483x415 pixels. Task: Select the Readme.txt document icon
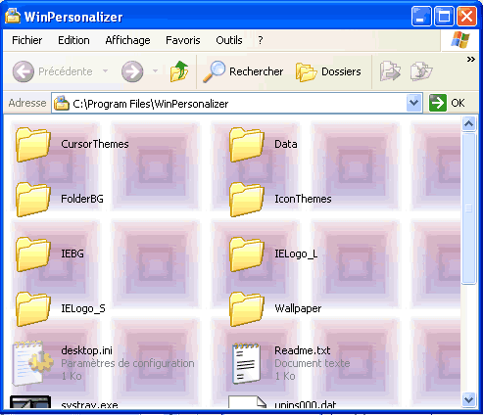(247, 363)
